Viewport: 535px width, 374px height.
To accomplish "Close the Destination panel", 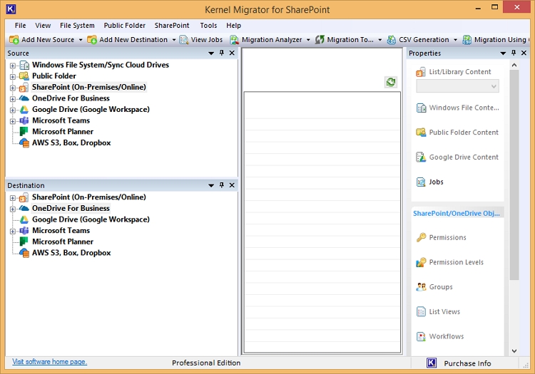I will (232, 185).
